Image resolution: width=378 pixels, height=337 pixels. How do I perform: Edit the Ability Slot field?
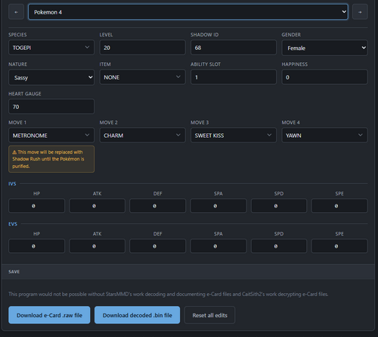(234, 77)
